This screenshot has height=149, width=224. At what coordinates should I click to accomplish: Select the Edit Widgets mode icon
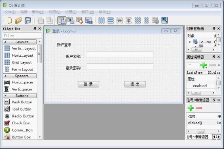[x=62, y=20]
